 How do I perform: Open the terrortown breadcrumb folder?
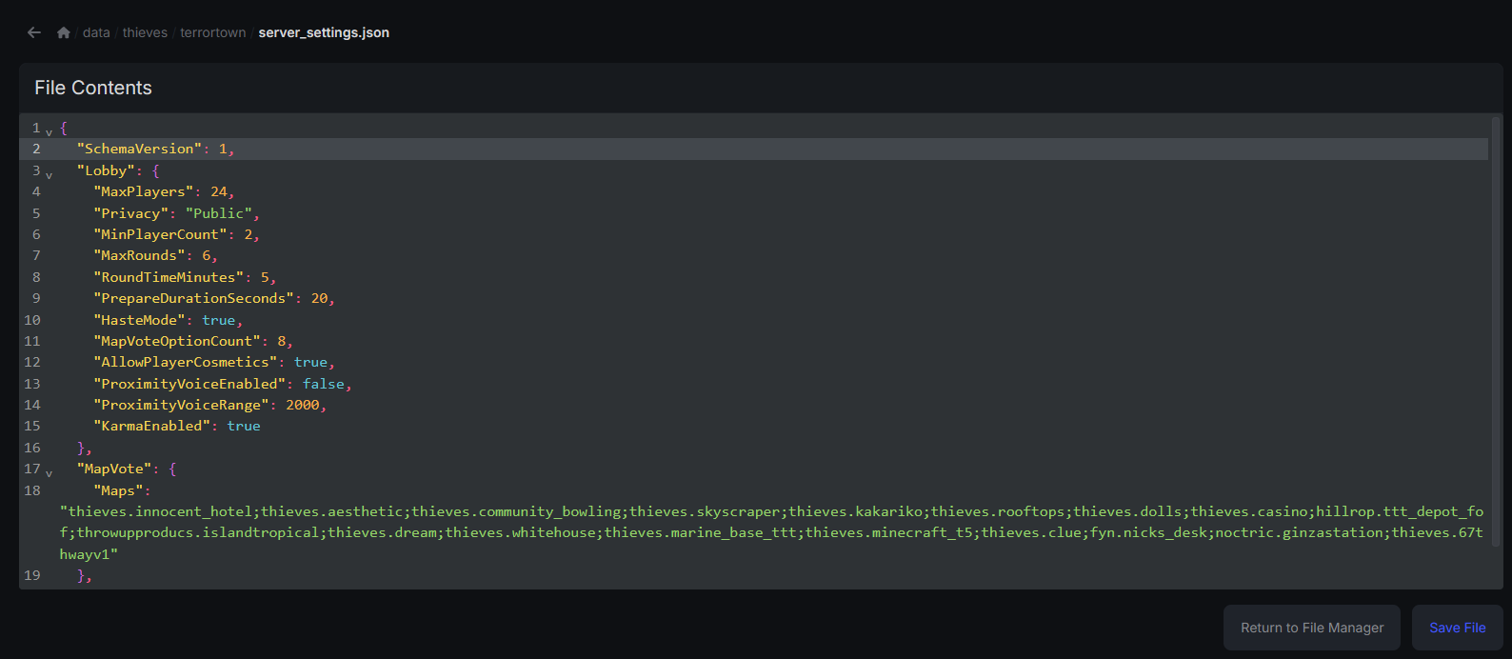pyautogui.click(x=213, y=32)
